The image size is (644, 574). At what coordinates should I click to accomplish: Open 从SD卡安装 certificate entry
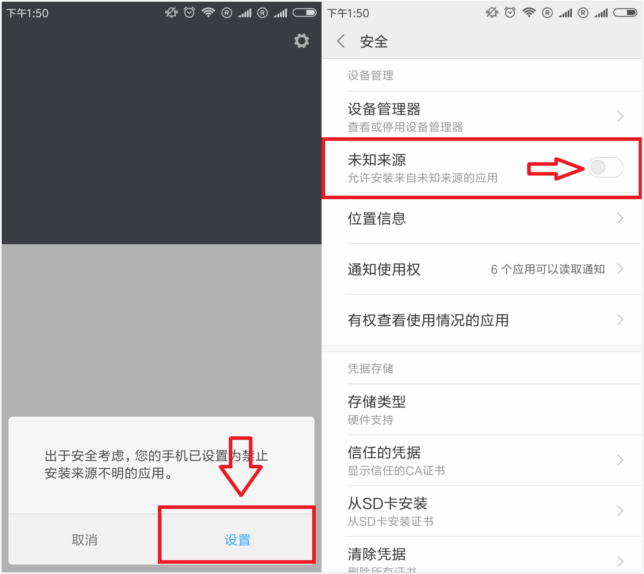coord(482,511)
